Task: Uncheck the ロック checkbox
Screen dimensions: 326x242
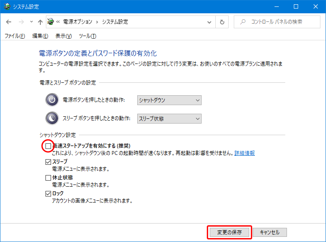Action: [48, 194]
